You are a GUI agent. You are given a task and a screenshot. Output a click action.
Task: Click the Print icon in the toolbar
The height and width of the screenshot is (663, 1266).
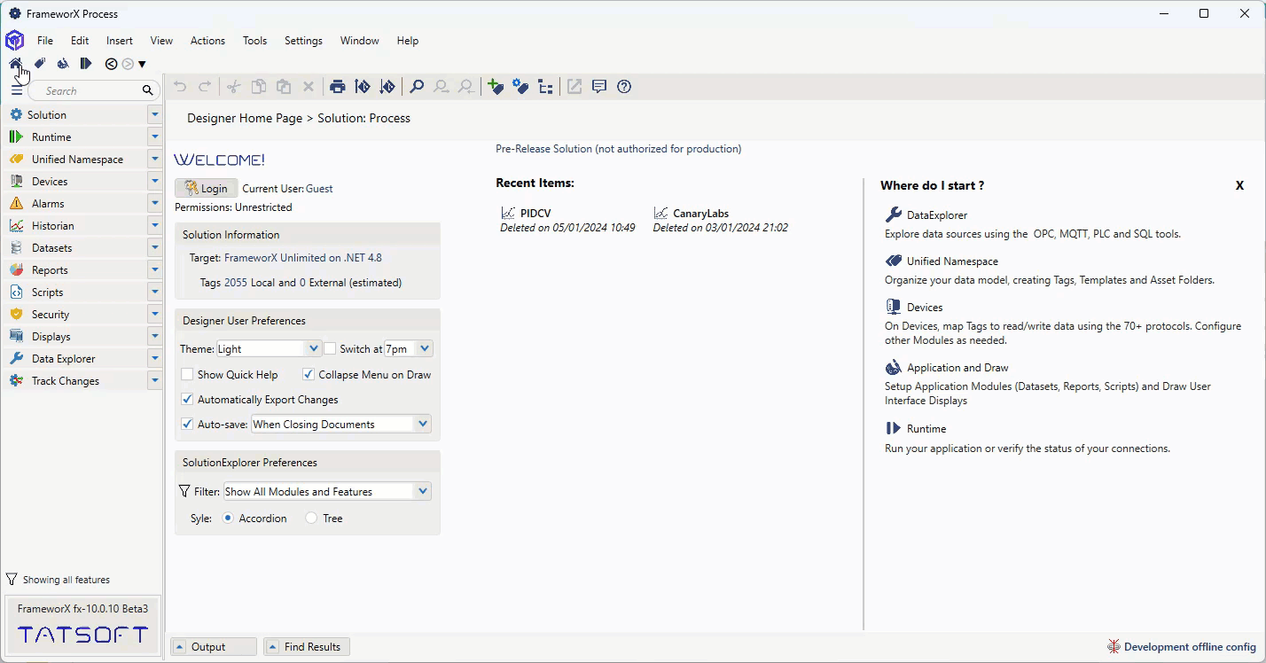coord(337,87)
